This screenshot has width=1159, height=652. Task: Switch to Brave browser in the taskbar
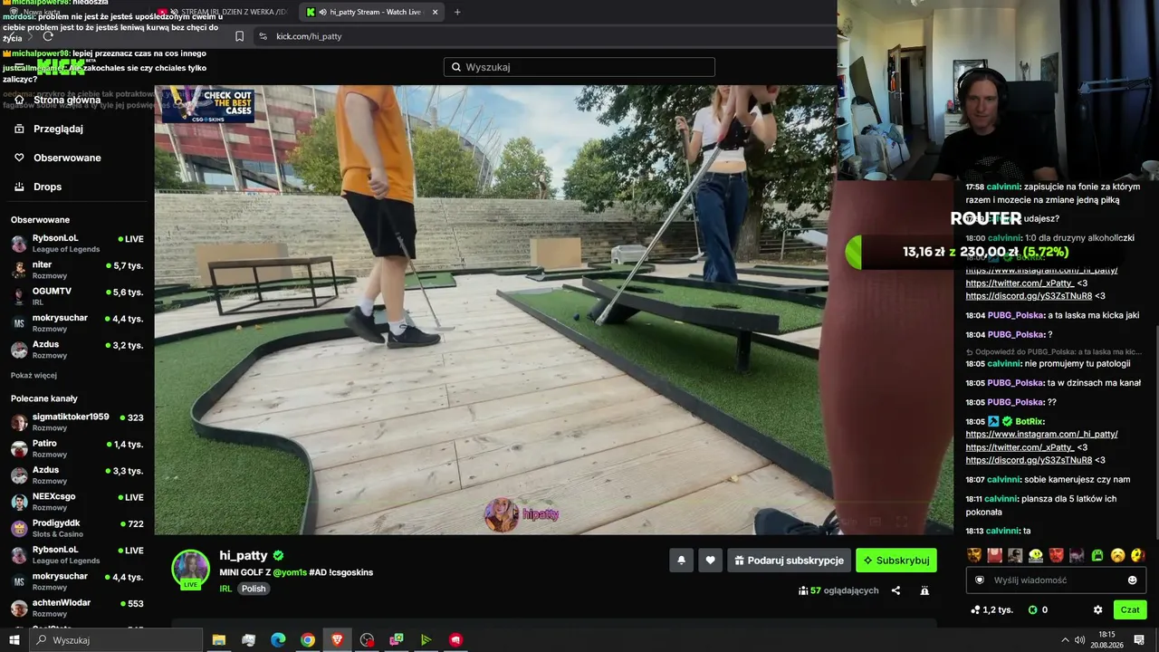[x=338, y=640]
